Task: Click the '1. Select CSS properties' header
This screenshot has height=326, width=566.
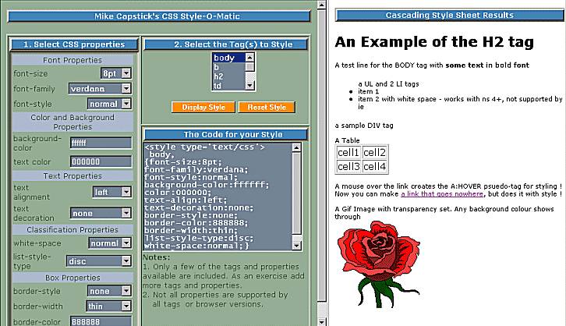Action: 74,44
